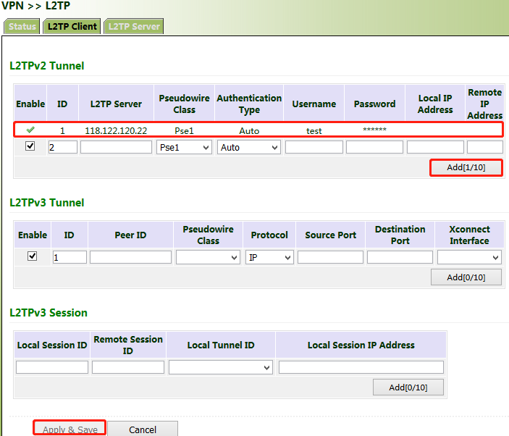The image size is (509, 436).
Task: Click the Local IP Address input field
Action: pos(435,147)
